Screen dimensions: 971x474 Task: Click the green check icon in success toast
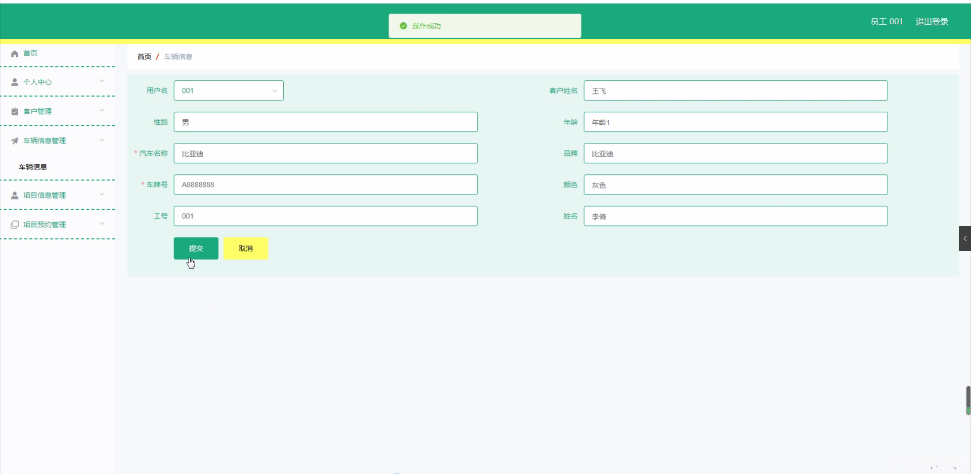pyautogui.click(x=403, y=26)
